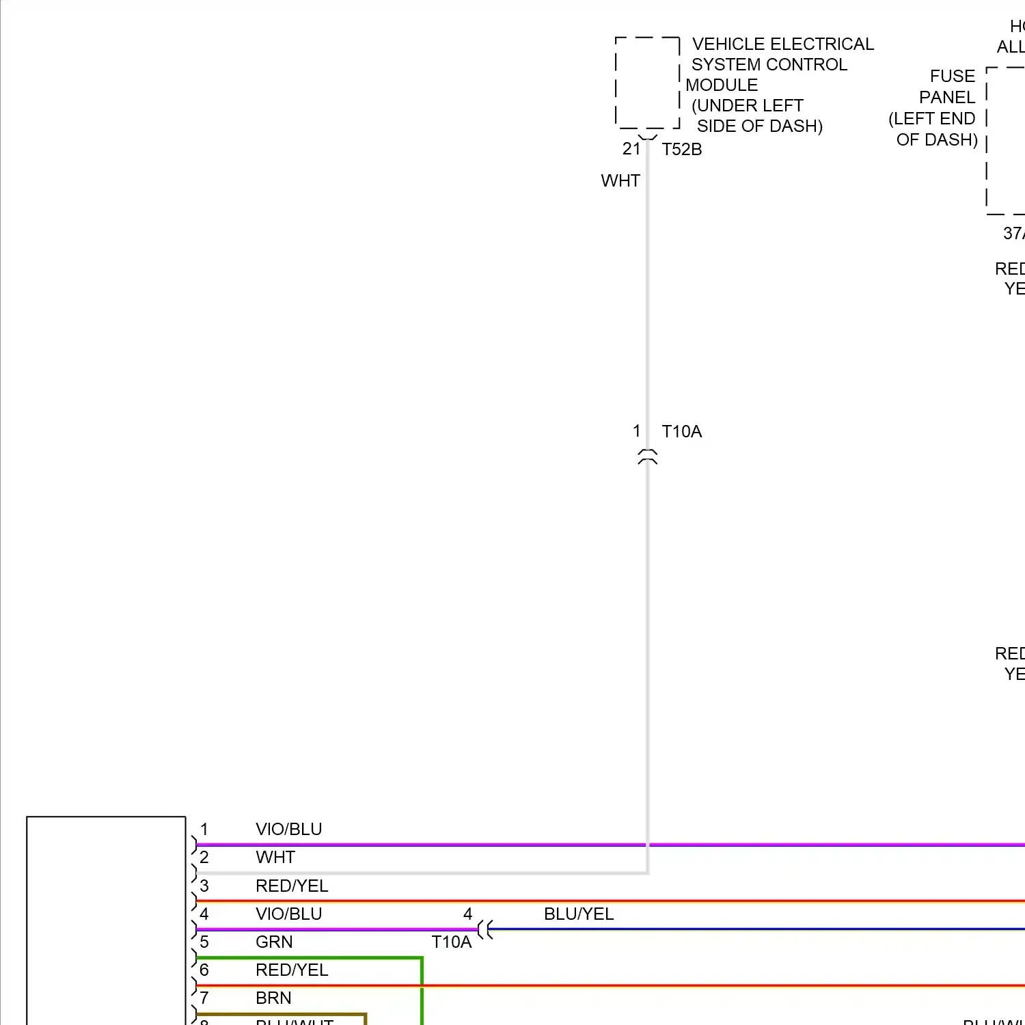The height and width of the screenshot is (1025, 1025).
Task: Click the "RED/YEL" label at connector pin 6
Action: click(292, 970)
